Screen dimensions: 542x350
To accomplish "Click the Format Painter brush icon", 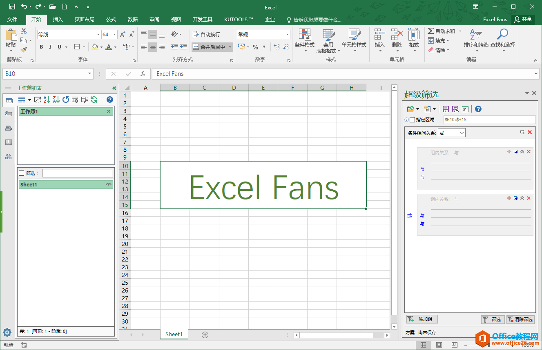I will (x=24, y=50).
